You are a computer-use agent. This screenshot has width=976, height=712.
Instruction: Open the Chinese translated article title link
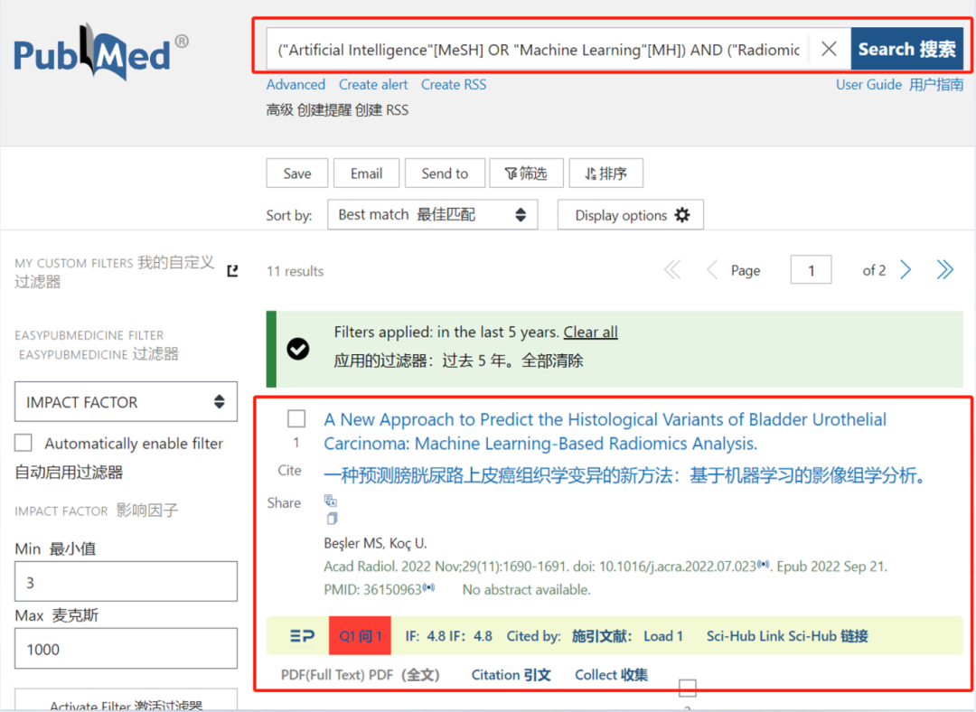(x=625, y=476)
